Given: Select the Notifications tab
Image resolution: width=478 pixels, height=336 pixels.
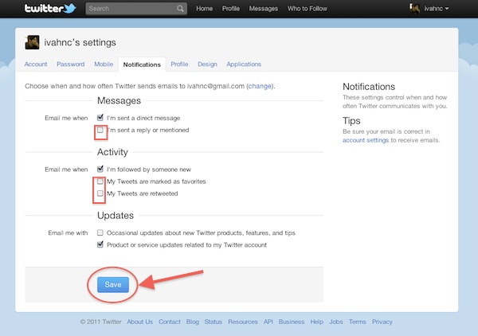Looking at the screenshot, I should coord(142,64).
